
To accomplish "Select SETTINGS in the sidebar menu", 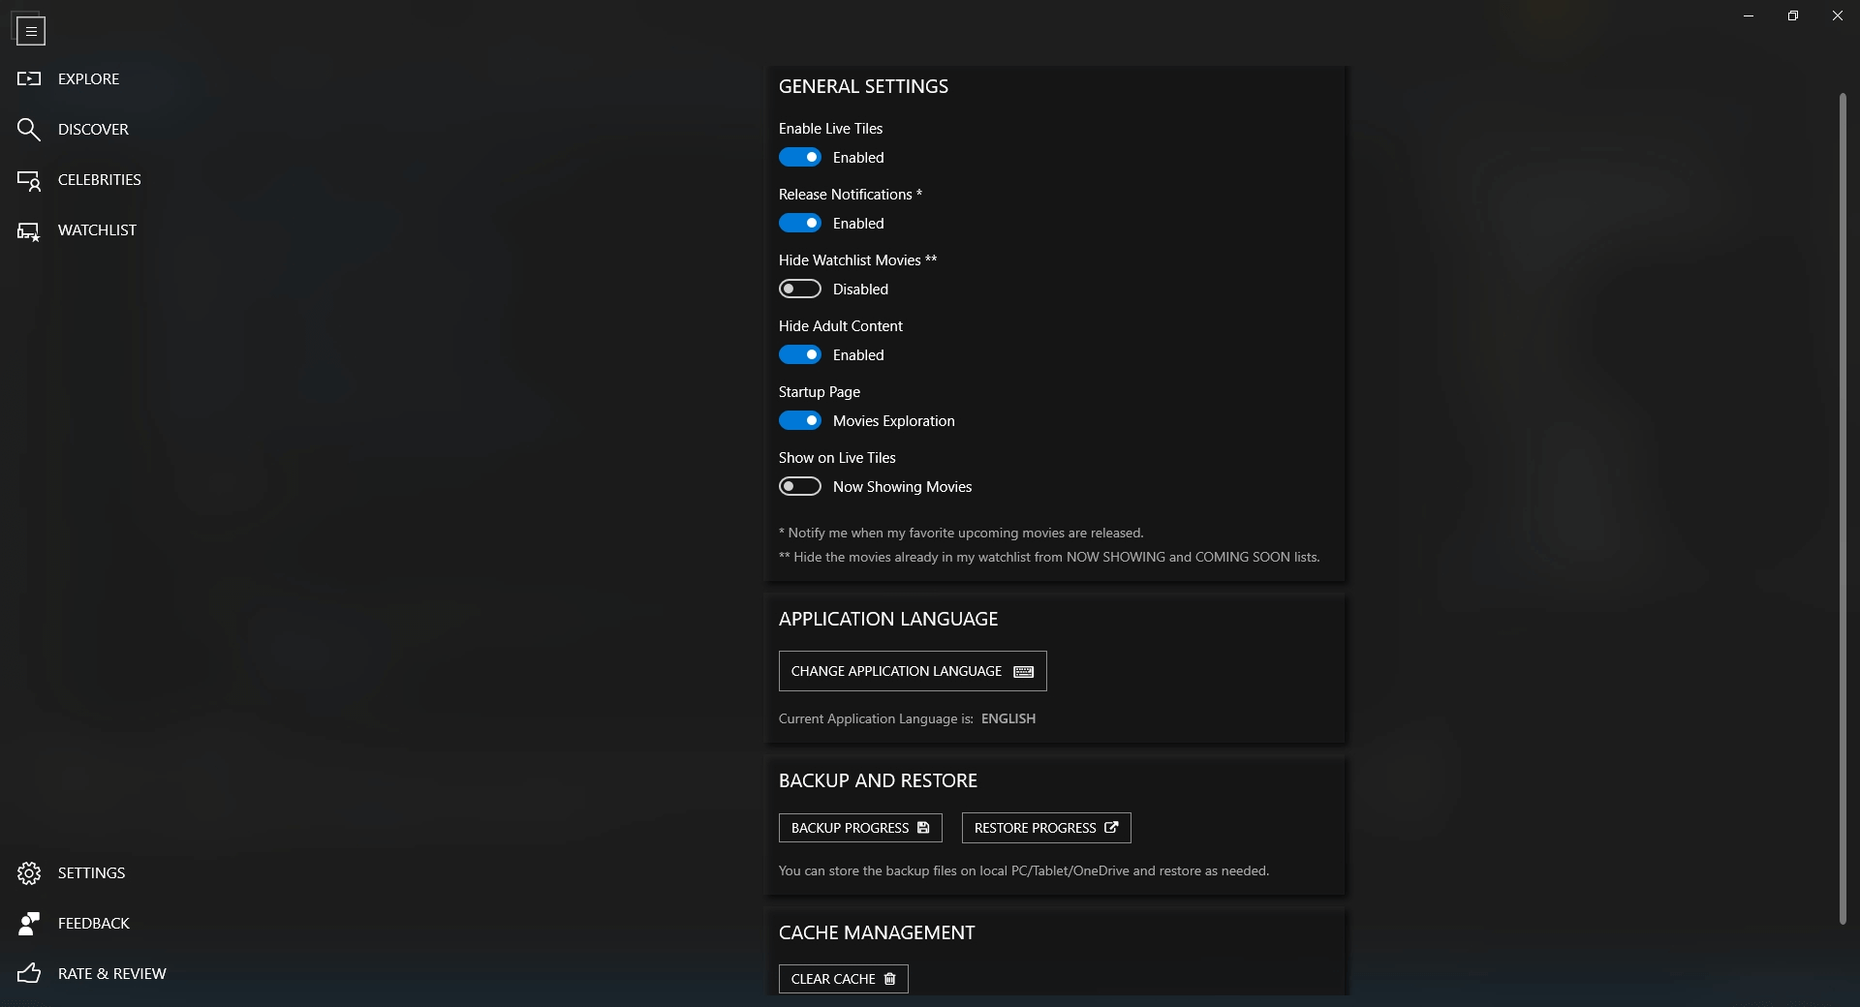I will pyautogui.click(x=91, y=872).
